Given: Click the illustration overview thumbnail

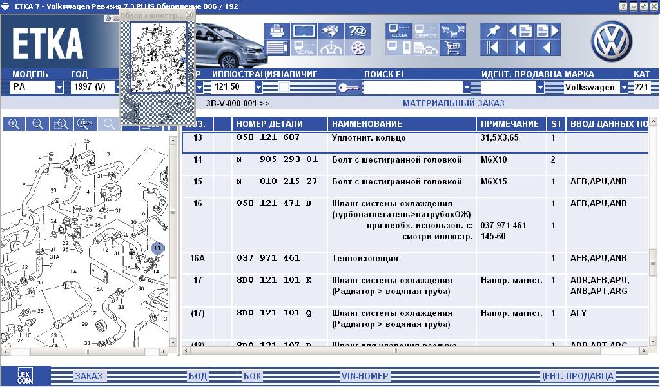Looking at the screenshot, I should (x=159, y=57).
